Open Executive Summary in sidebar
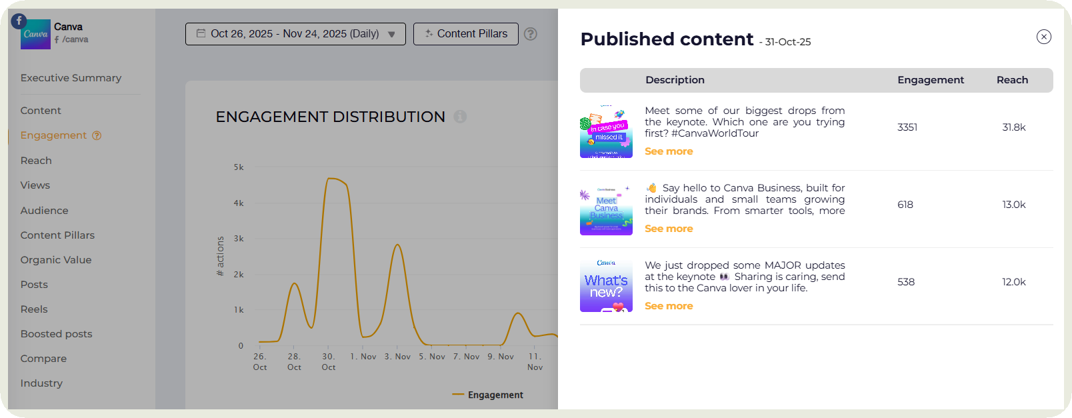Image resolution: width=1072 pixels, height=418 pixels. pos(71,78)
